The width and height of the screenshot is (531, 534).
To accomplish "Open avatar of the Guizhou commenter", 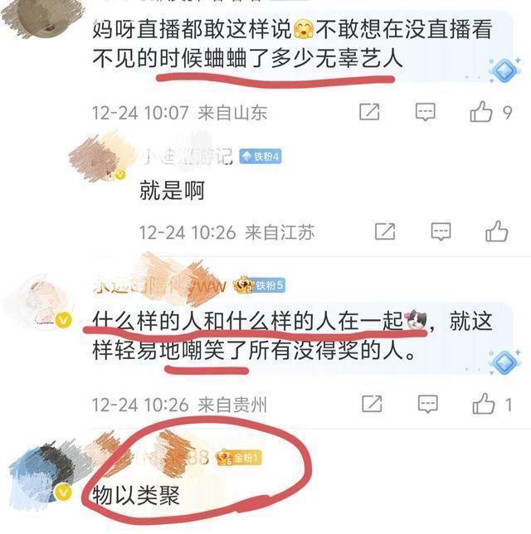I will coord(40,301).
